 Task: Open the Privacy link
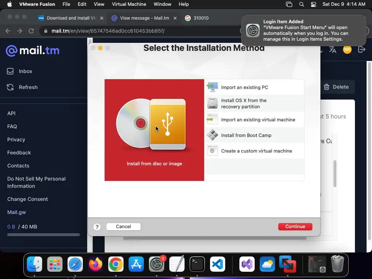(x=16, y=139)
